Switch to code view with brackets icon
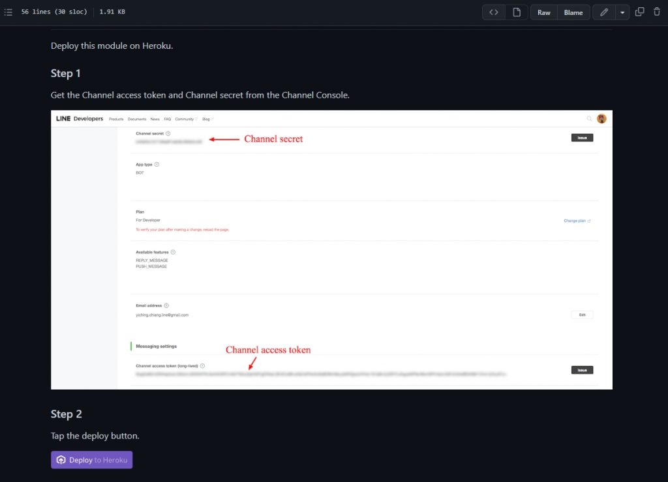The image size is (668, 482). pyautogui.click(x=494, y=12)
